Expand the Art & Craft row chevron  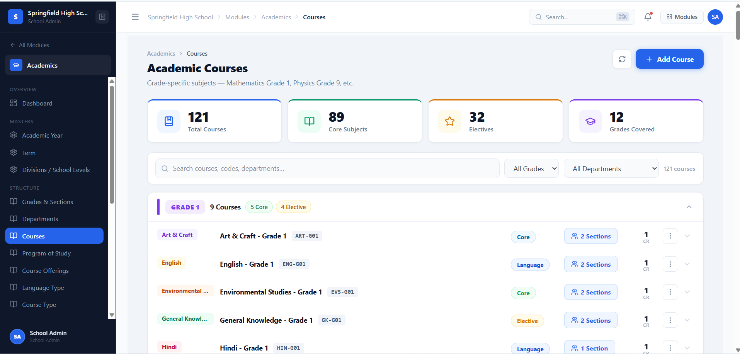687,236
